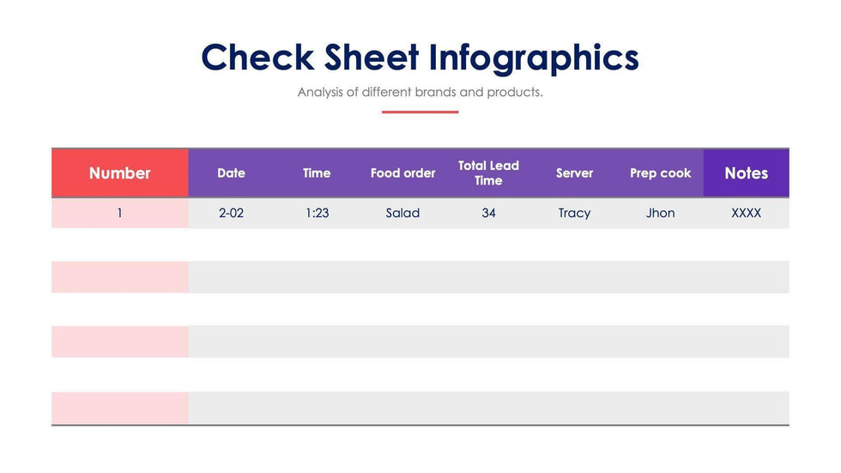Viewport: 841px width, 473px height.
Task: Click the dark purple Notes header
Action: point(746,173)
